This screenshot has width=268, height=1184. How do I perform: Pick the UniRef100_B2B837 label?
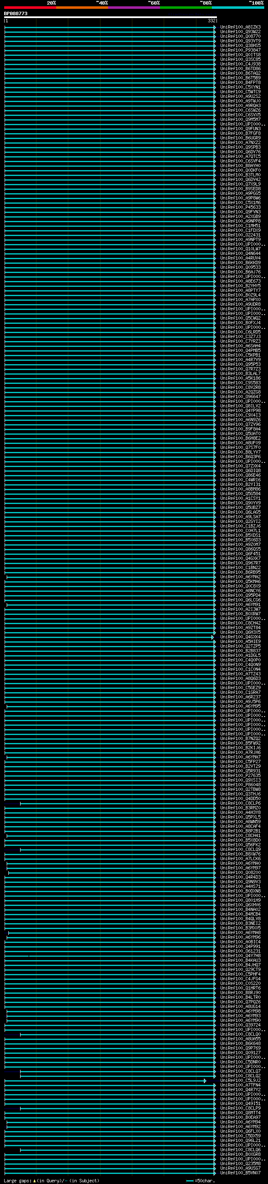click(240, 651)
